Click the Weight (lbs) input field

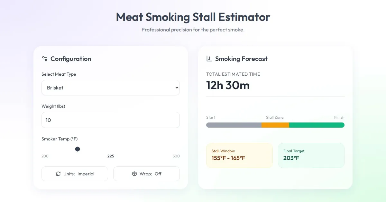[x=110, y=120]
